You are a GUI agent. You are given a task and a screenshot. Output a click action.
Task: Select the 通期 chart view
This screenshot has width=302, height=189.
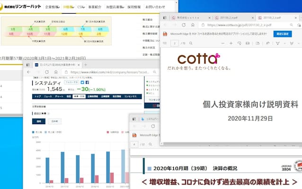point(39,121)
